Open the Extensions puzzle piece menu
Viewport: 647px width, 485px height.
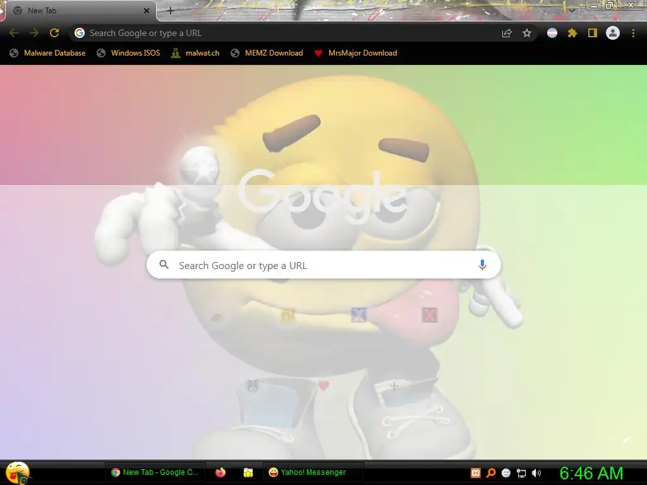572,33
